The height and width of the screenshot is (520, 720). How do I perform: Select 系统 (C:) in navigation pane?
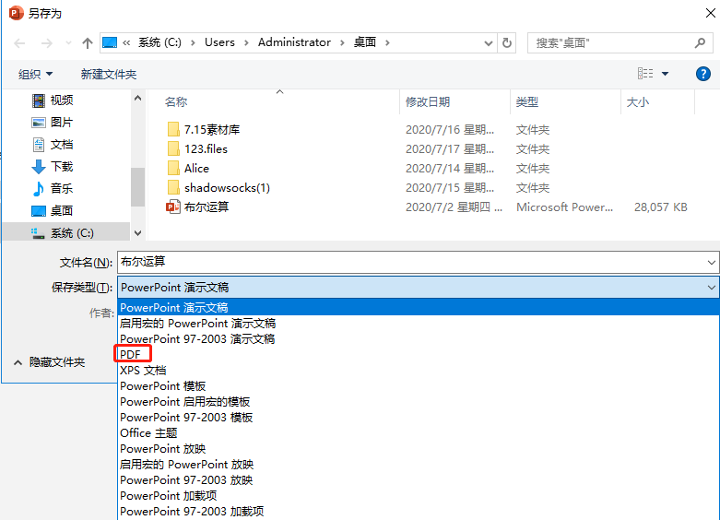(66, 233)
